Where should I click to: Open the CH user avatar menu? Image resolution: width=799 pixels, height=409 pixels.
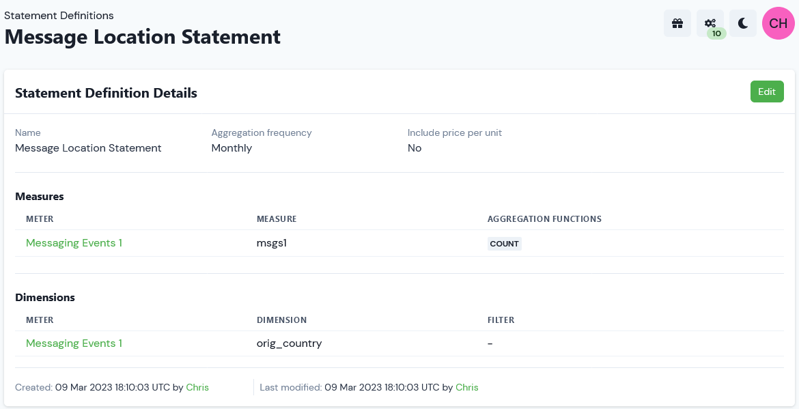click(x=778, y=23)
